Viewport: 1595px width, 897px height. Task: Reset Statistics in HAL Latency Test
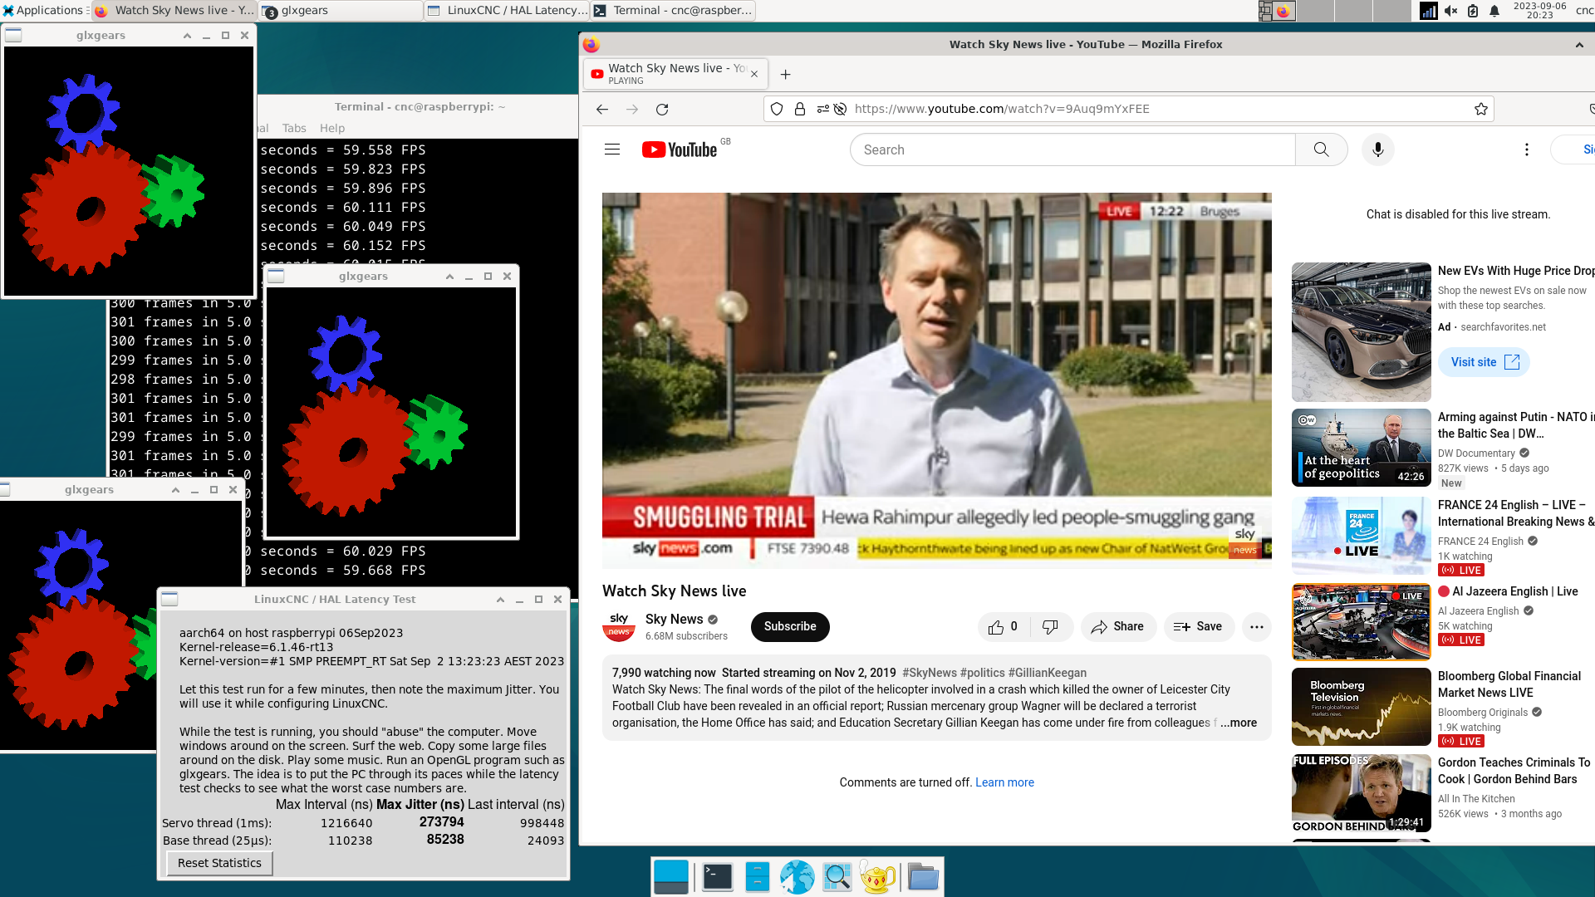coord(219,863)
